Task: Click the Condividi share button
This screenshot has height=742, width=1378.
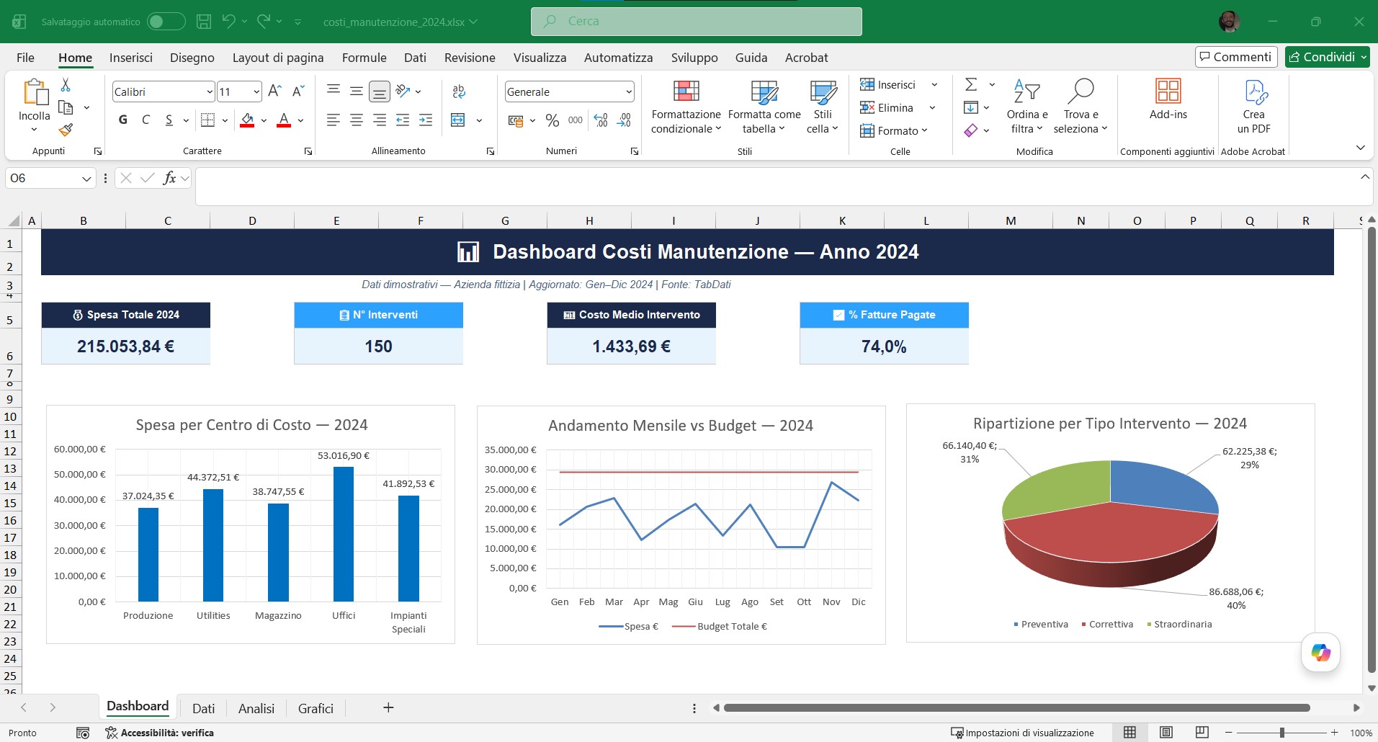Action: point(1327,57)
